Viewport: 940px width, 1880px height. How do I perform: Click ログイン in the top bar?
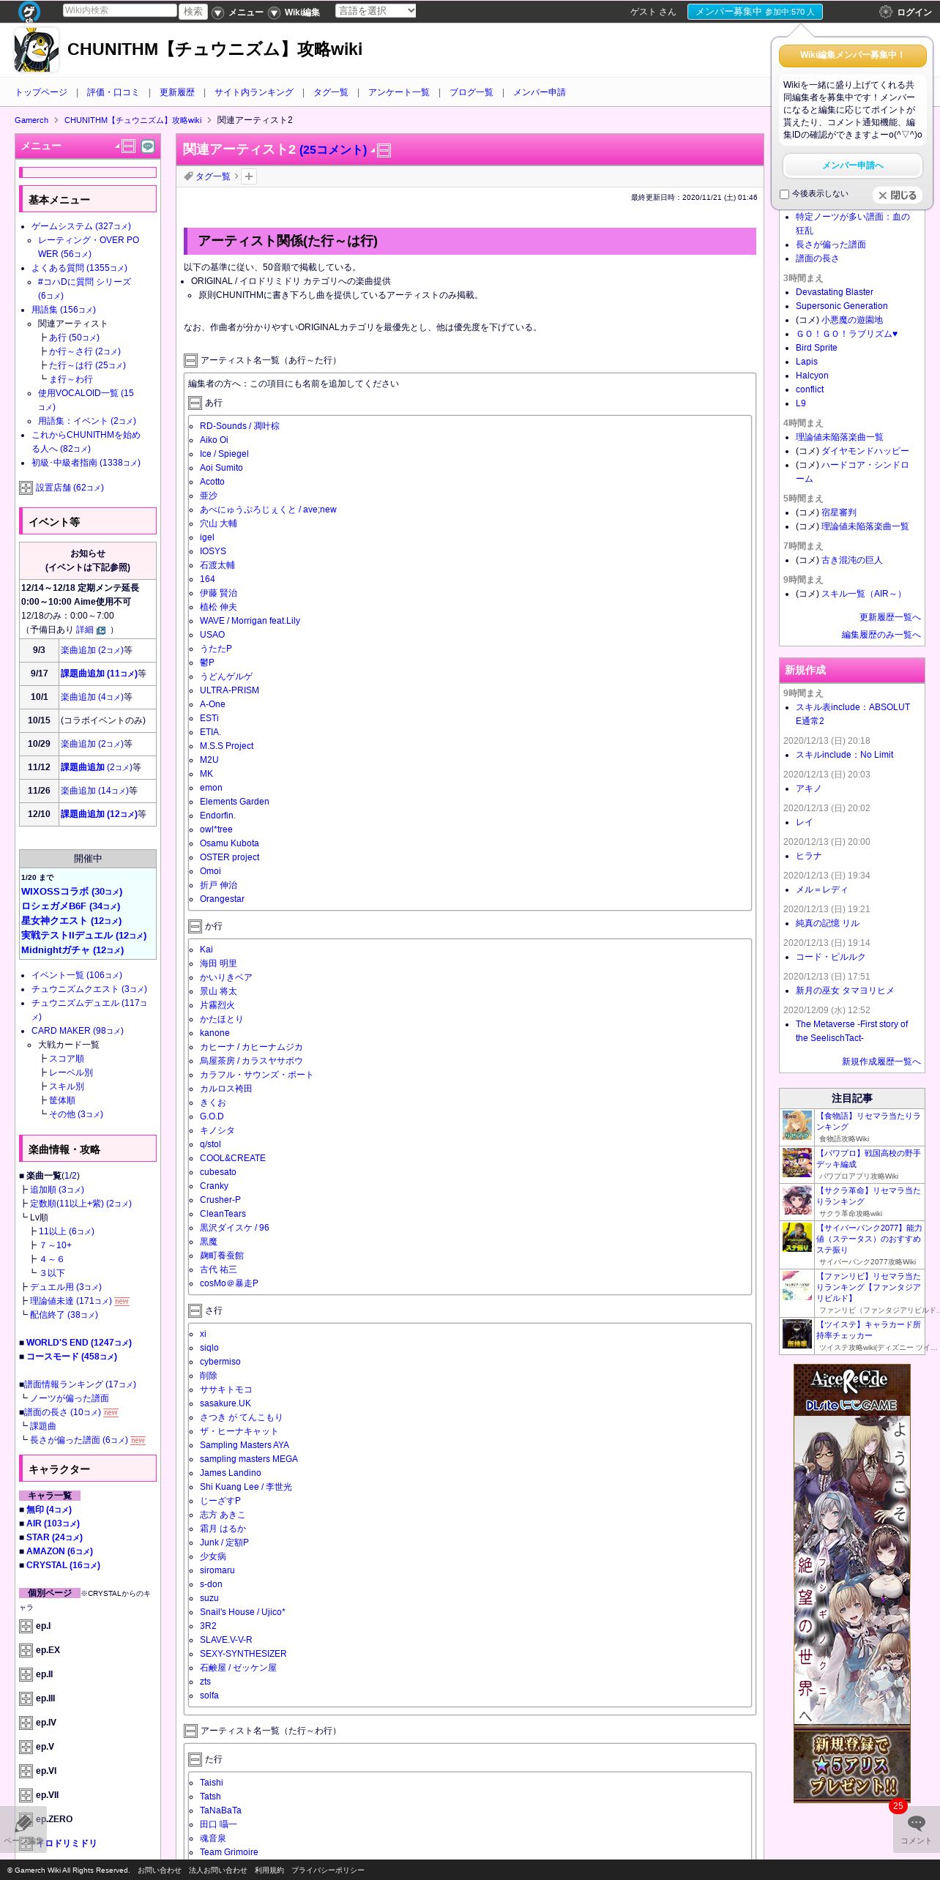(x=914, y=12)
